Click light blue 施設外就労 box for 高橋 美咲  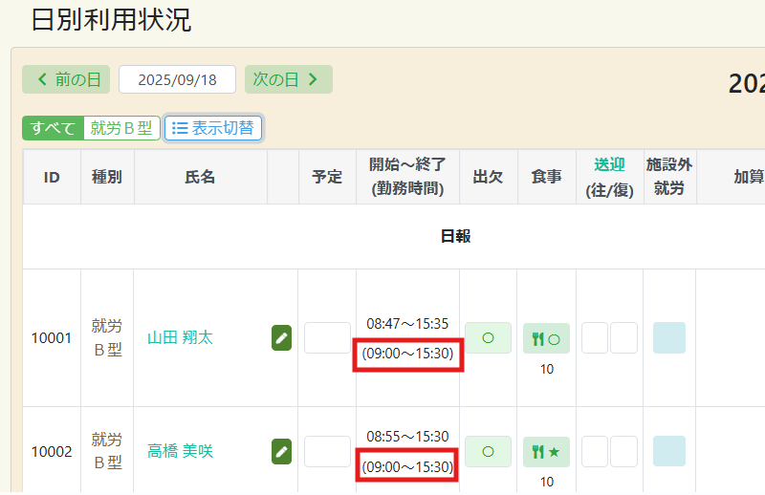(668, 451)
